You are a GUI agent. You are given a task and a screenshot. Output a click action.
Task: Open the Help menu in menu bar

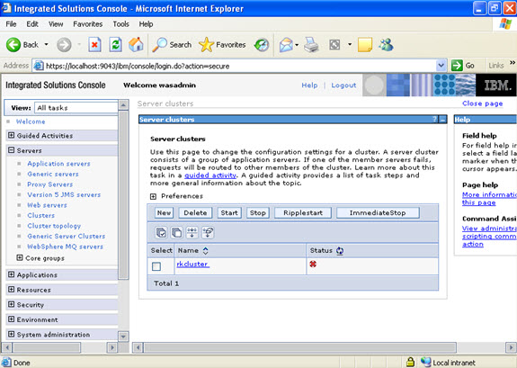[x=146, y=24]
